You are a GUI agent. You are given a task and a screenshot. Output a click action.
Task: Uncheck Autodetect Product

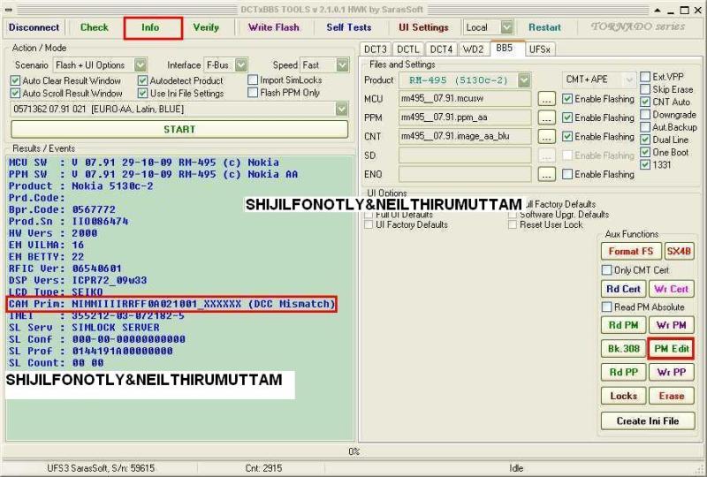(x=142, y=80)
